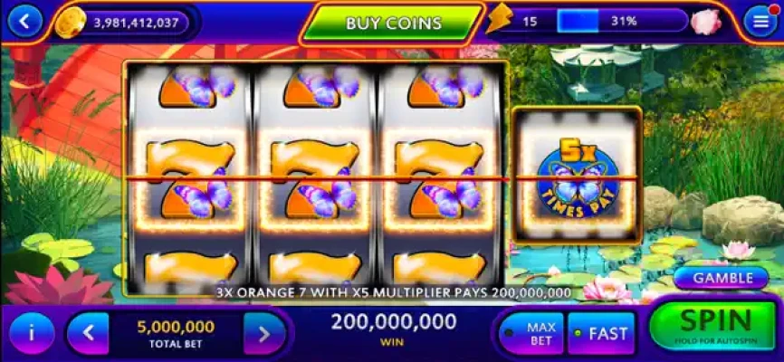784x362 pixels.
Task: Tap the back arrow icon
Action: pyautogui.click(x=24, y=22)
